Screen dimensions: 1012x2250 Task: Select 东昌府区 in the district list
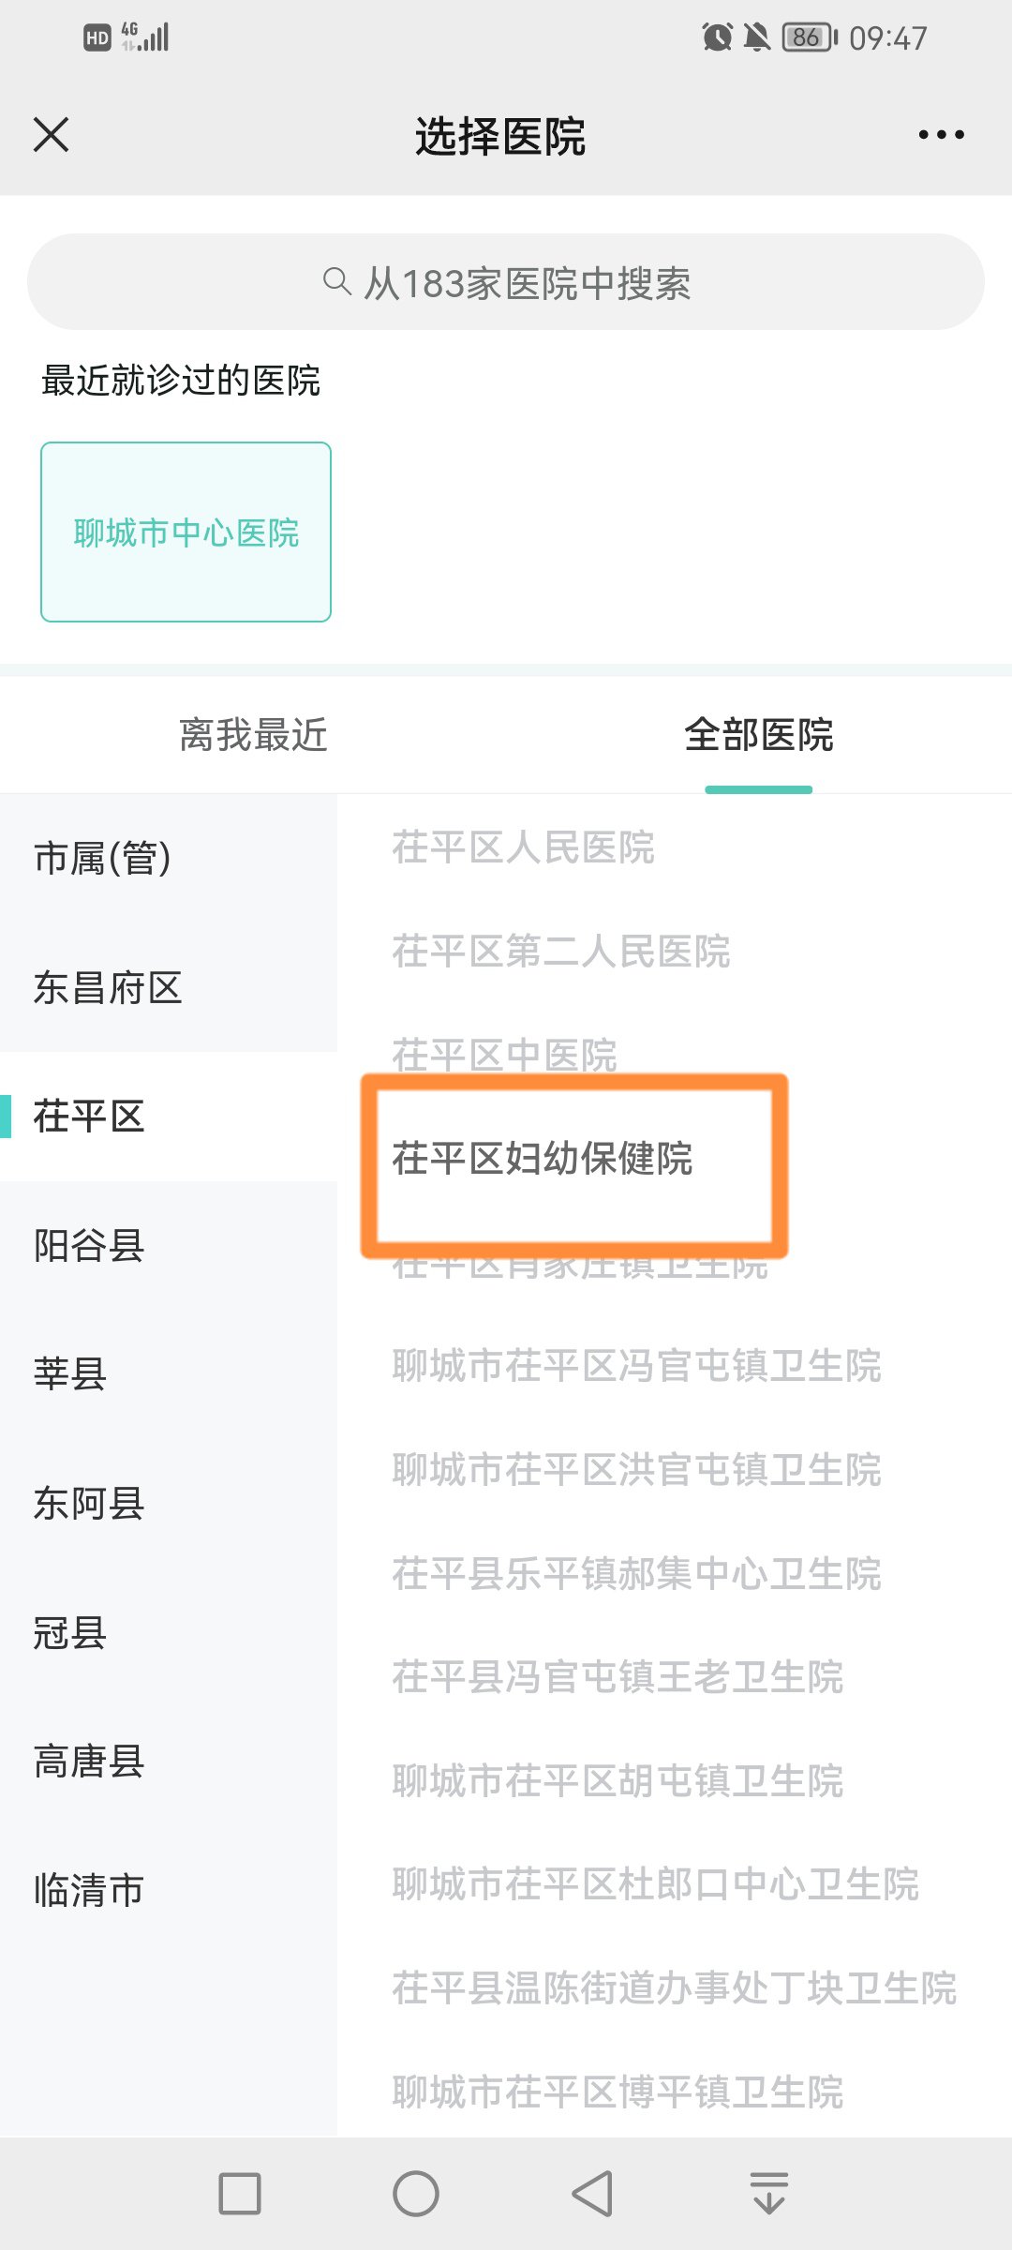tap(108, 988)
